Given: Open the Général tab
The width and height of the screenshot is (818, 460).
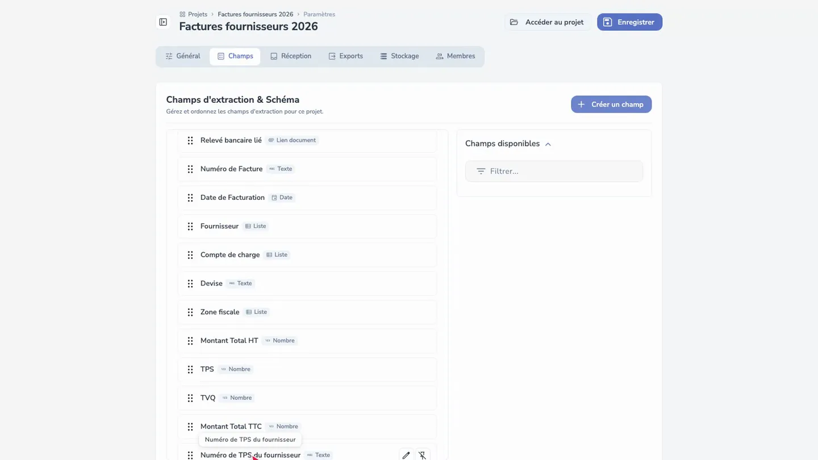Looking at the screenshot, I should pyautogui.click(x=182, y=56).
